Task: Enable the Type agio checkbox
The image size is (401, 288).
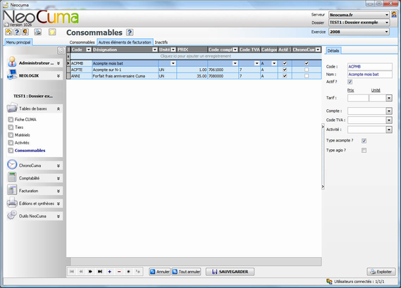Action: [364, 151]
